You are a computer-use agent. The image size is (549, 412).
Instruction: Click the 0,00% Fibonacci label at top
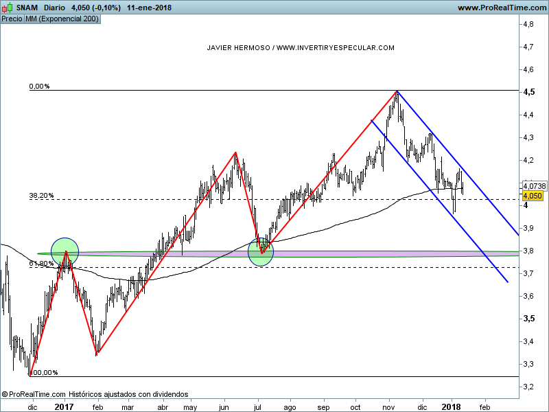(39, 87)
